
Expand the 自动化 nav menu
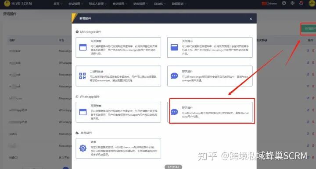(x=160, y=3)
